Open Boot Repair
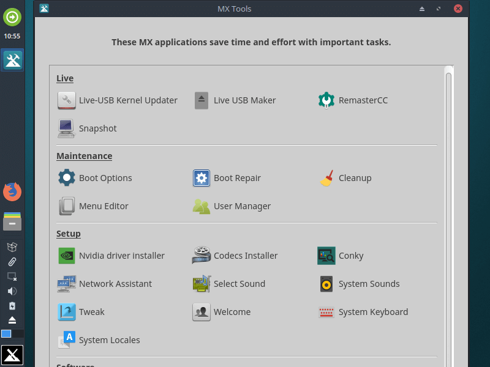This screenshot has width=490, height=367. coord(236,178)
